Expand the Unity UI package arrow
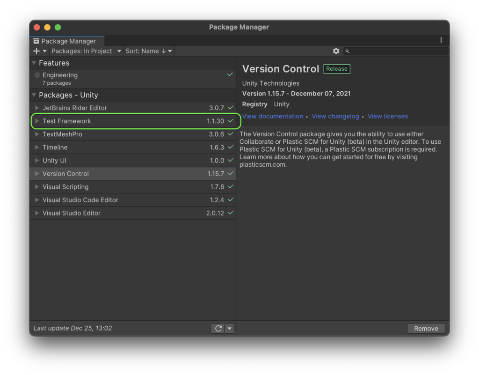The image size is (479, 375). coord(37,161)
